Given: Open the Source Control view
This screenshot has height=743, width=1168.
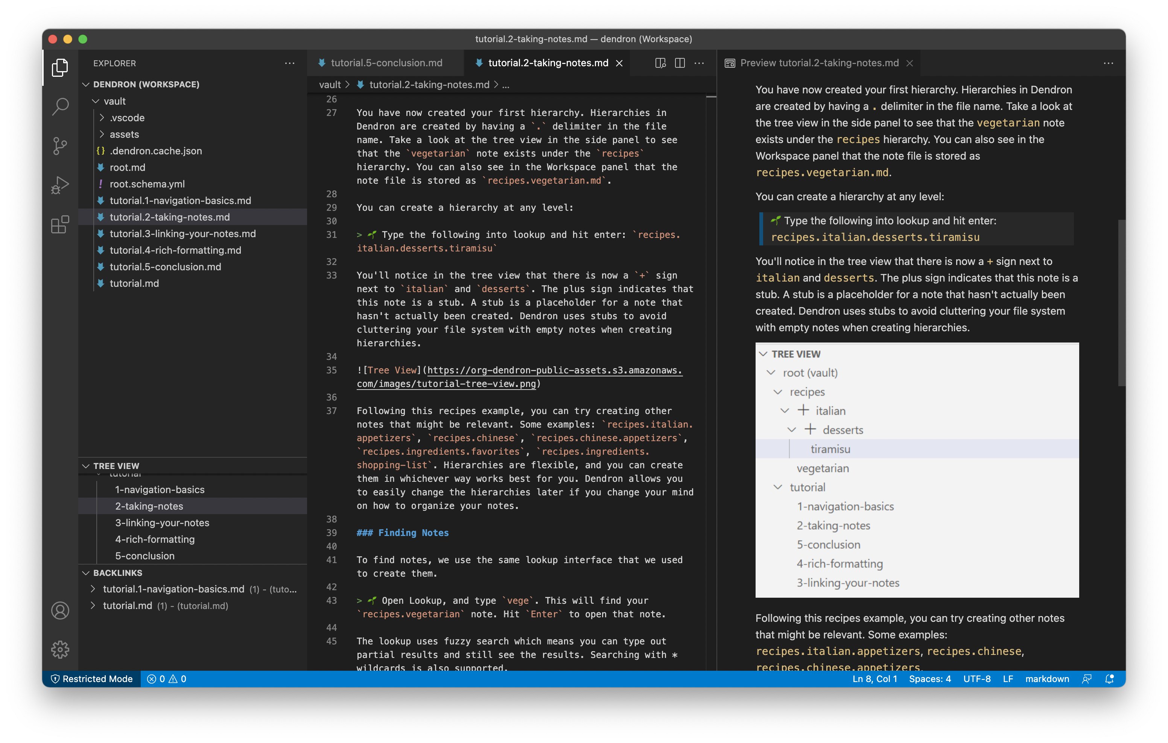Looking at the screenshot, I should [60, 146].
